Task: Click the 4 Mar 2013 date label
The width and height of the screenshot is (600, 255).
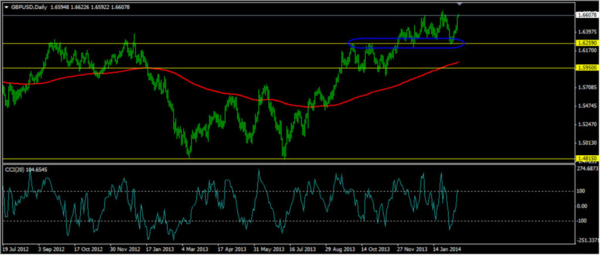Action: point(195,249)
